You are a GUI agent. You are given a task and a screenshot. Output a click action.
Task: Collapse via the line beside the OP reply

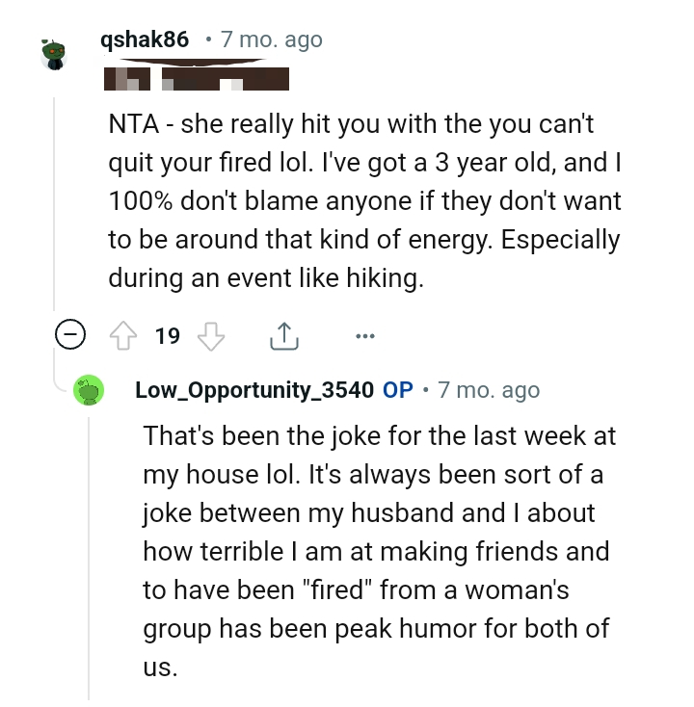click(89, 559)
